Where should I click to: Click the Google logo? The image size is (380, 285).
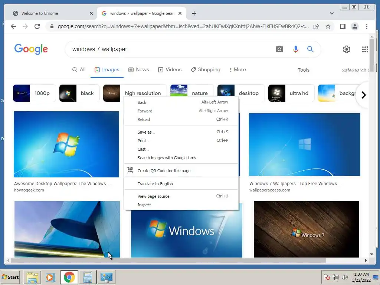coord(31,49)
